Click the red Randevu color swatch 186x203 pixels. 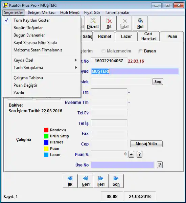click(x=46, y=130)
